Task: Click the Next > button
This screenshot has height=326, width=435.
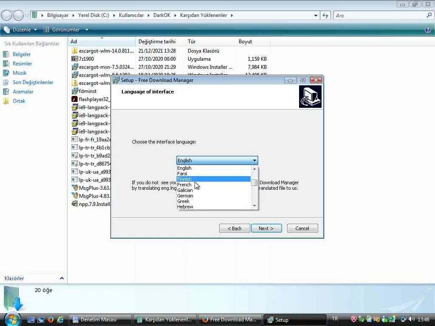Action: coord(266,228)
